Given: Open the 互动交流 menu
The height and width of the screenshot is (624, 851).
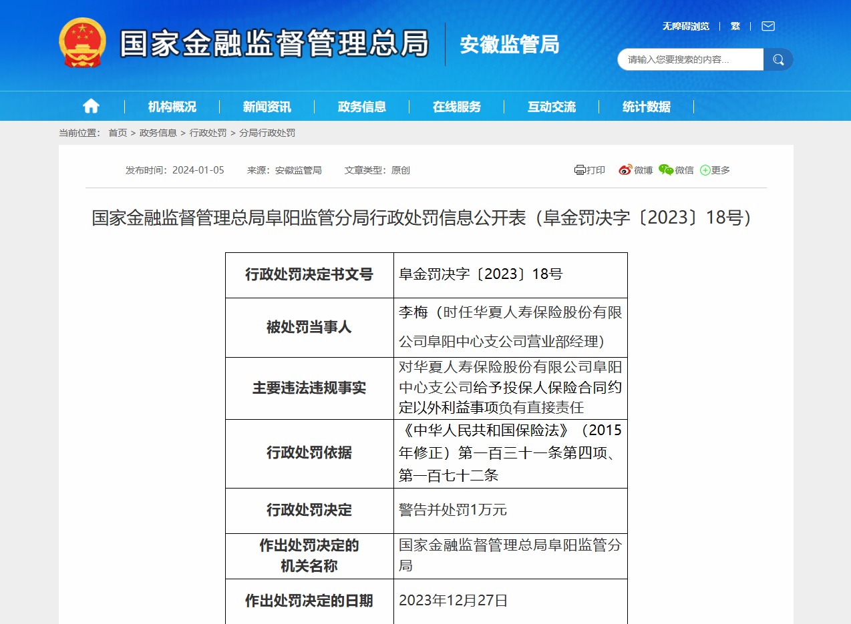Looking at the screenshot, I should (x=552, y=107).
